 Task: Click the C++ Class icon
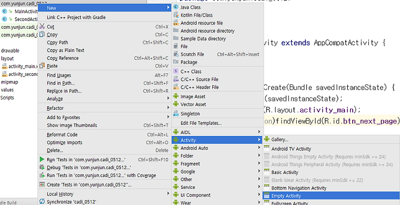point(176,71)
